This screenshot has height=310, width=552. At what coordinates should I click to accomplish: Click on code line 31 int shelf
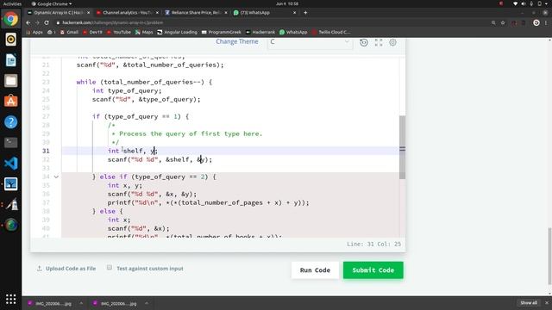tap(133, 151)
